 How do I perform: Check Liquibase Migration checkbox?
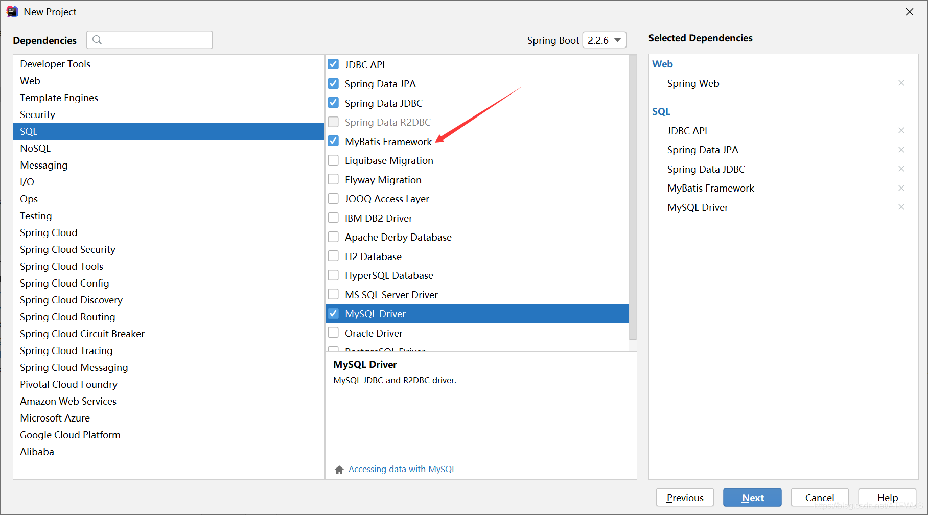pos(333,160)
